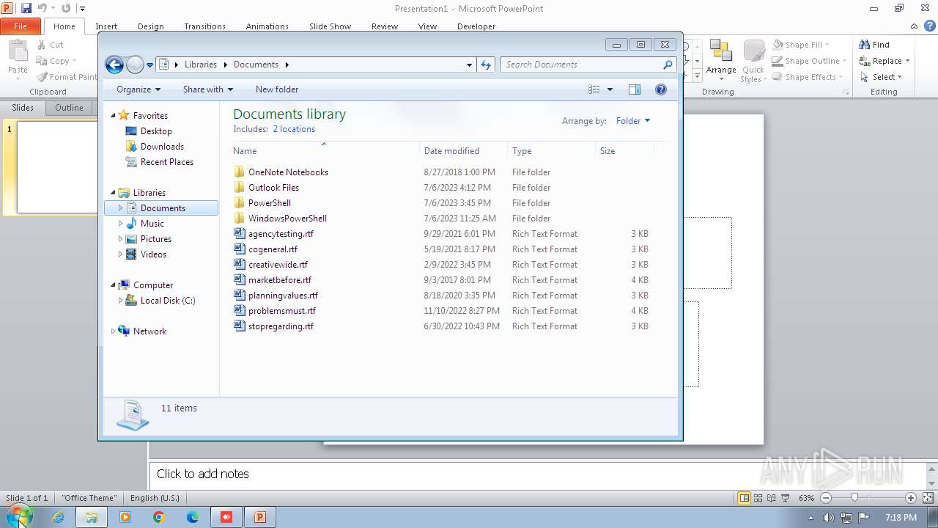Viewport: 938px width, 528px height.
Task: Click Undo in PowerPoint quick access toolbar
Action: pos(43,8)
